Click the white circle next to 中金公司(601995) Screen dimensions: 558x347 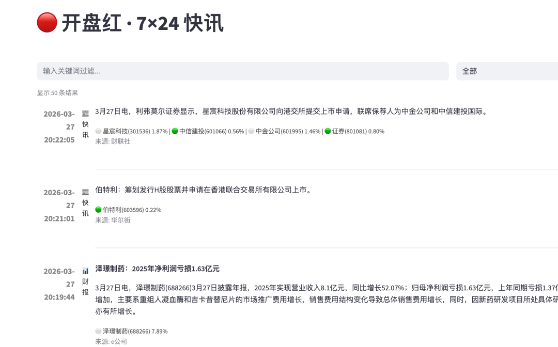pos(251,131)
